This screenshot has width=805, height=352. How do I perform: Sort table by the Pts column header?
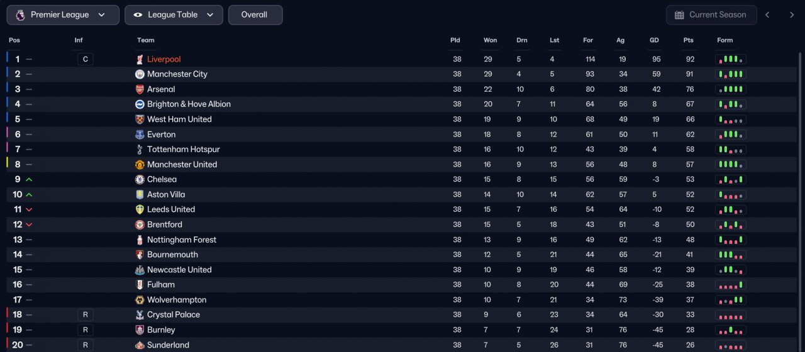689,40
